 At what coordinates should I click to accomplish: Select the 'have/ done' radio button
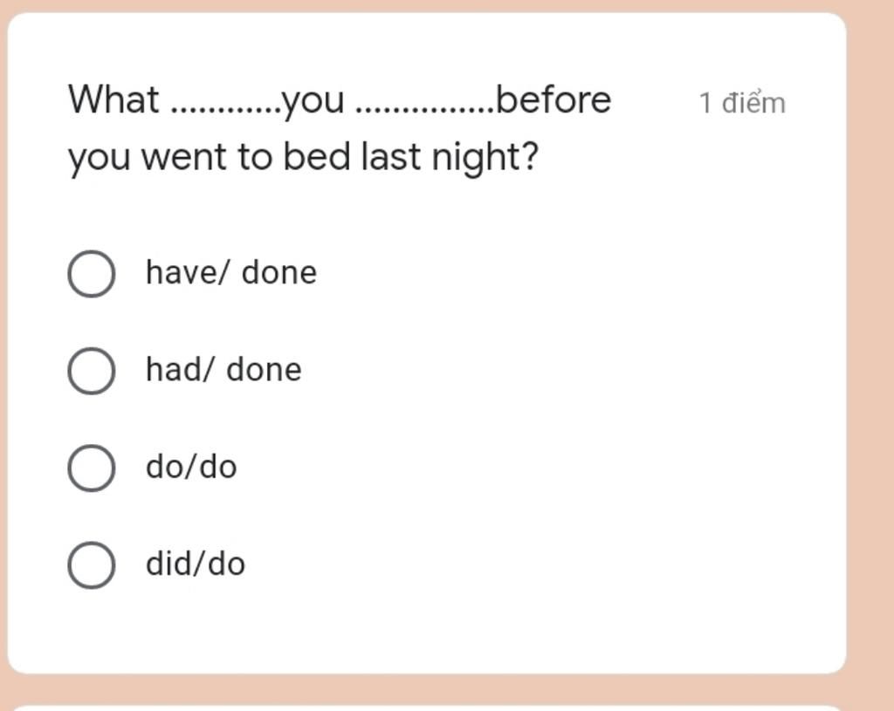[91, 273]
